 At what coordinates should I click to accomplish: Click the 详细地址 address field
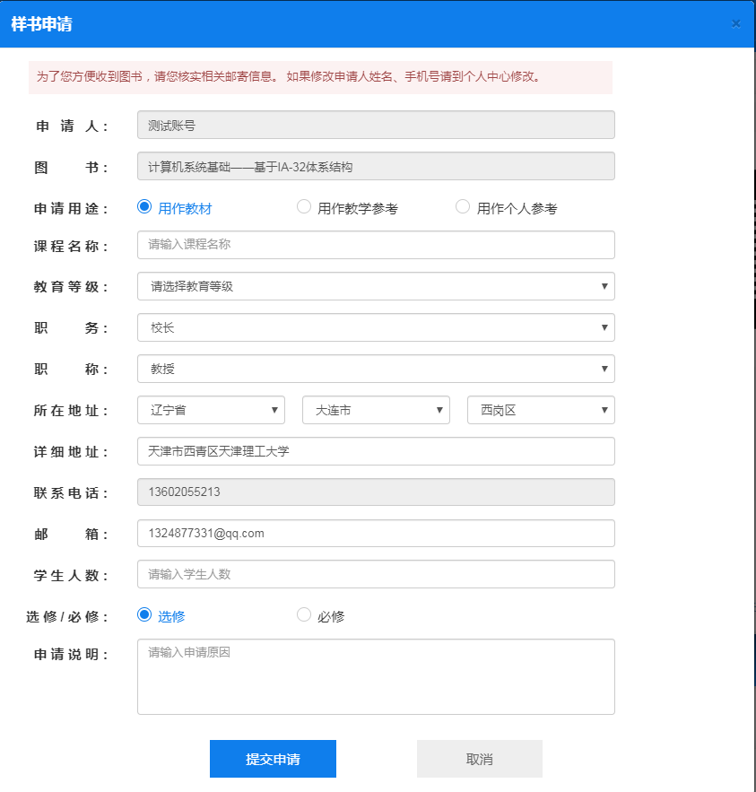[376, 451]
